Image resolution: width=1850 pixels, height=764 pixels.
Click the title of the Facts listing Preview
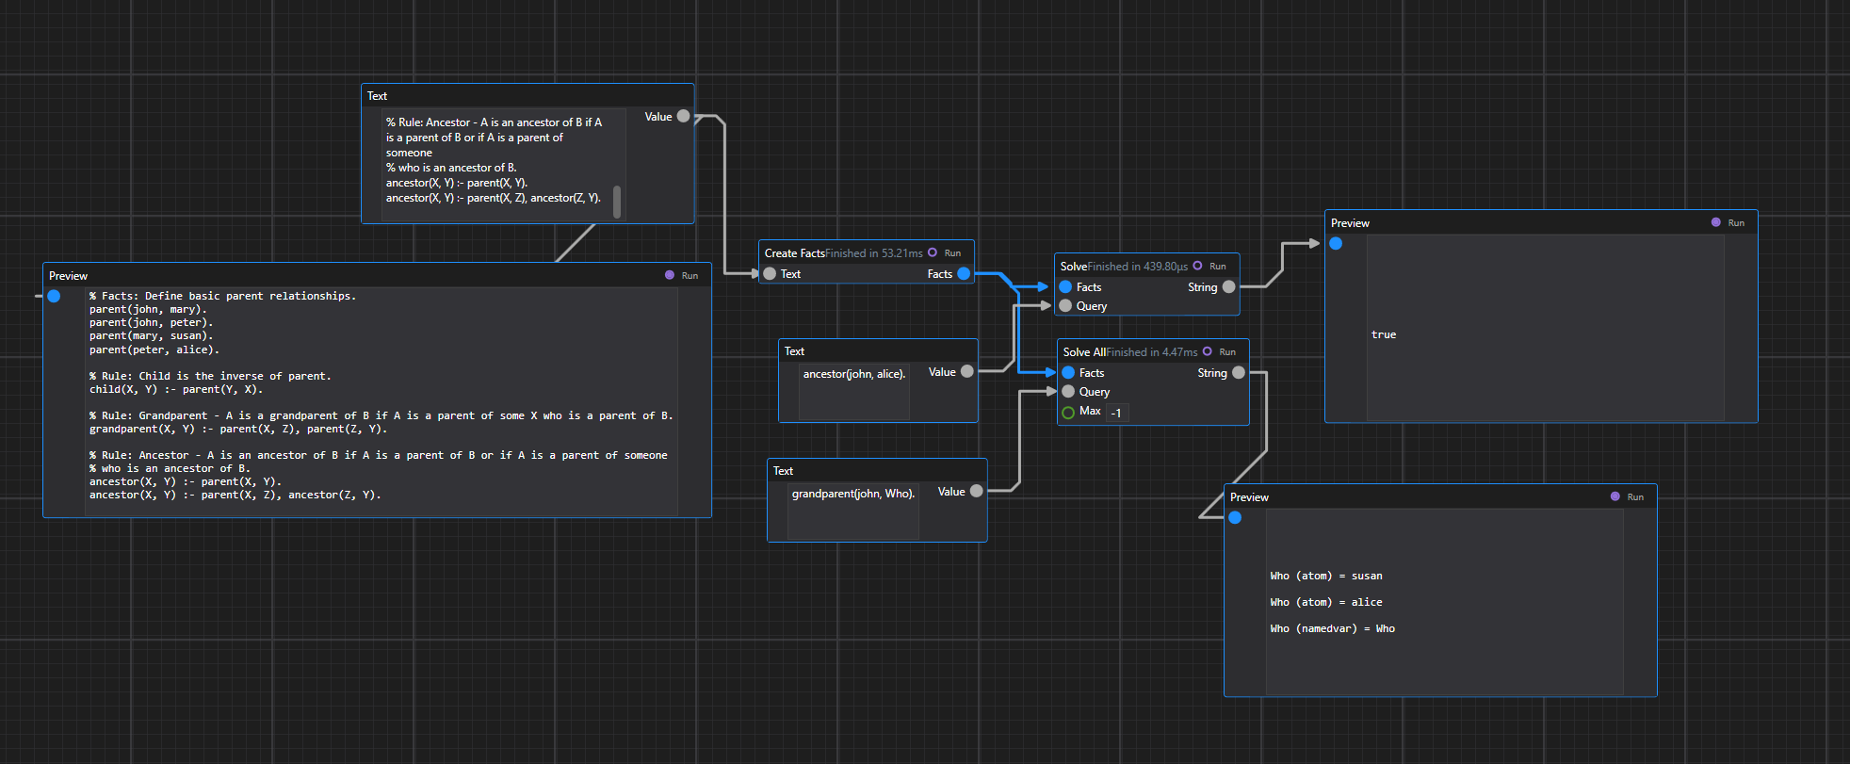[68, 276]
